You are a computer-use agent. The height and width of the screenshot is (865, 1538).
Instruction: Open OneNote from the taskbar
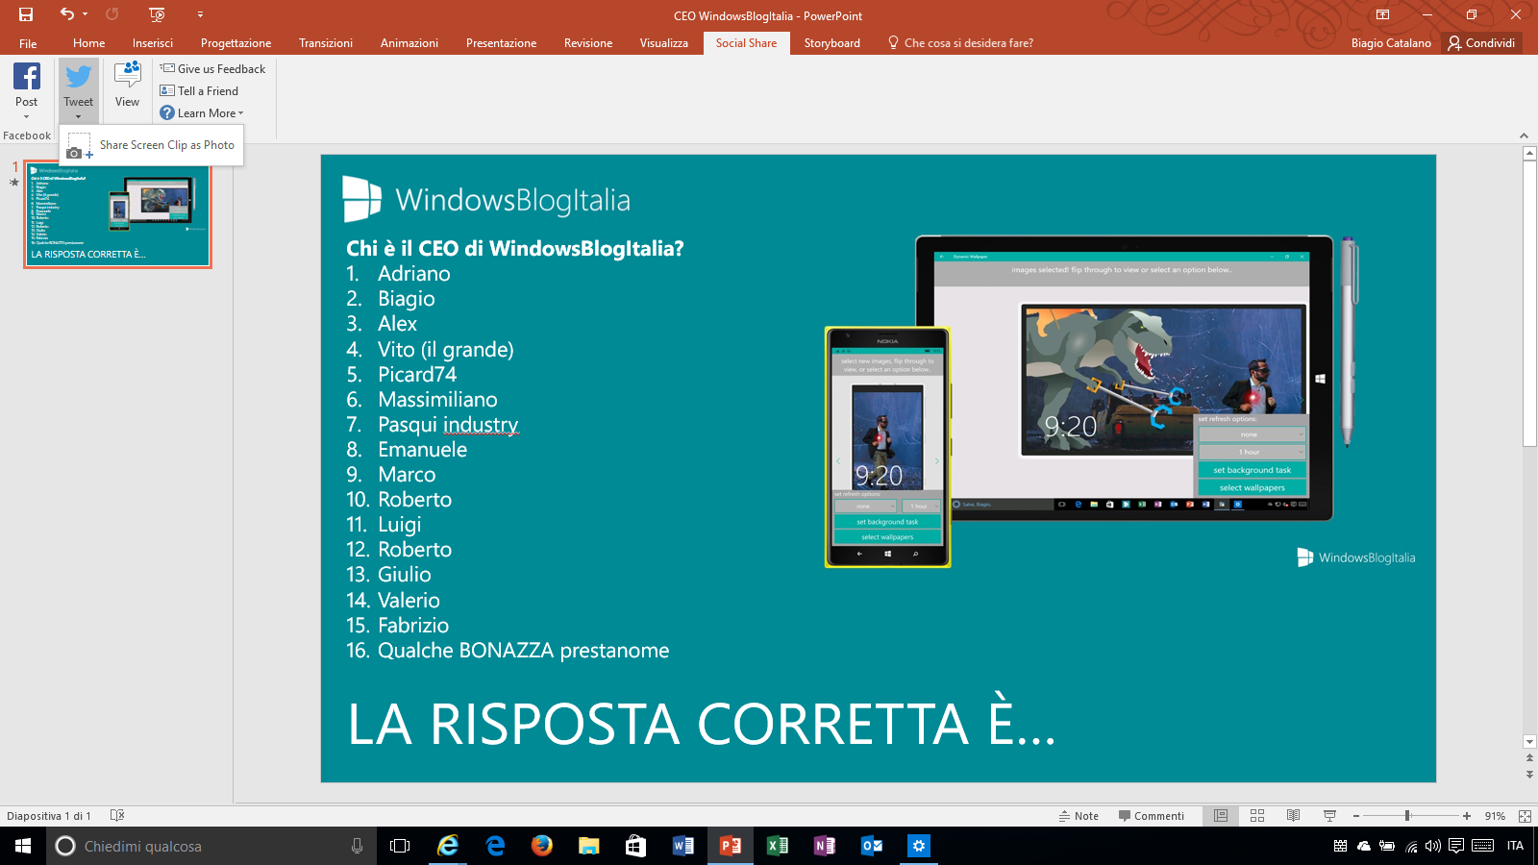coord(824,846)
